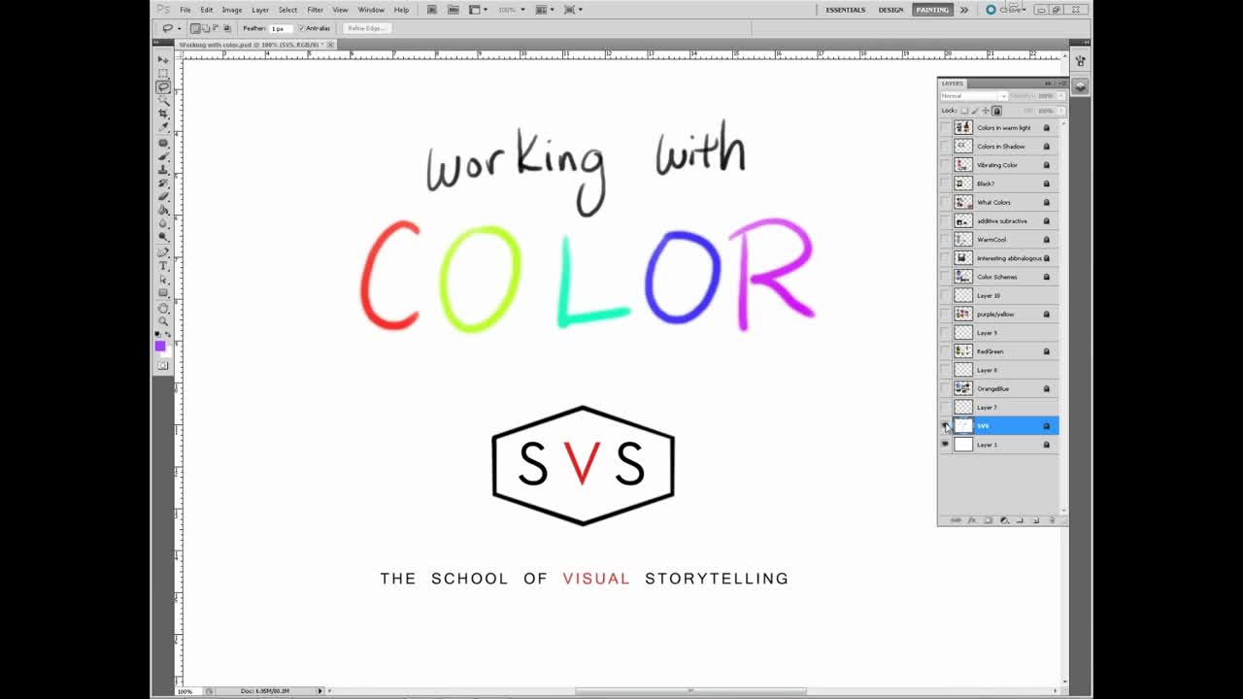Open the Layer menu
This screenshot has width=1243, height=699.
point(260,10)
